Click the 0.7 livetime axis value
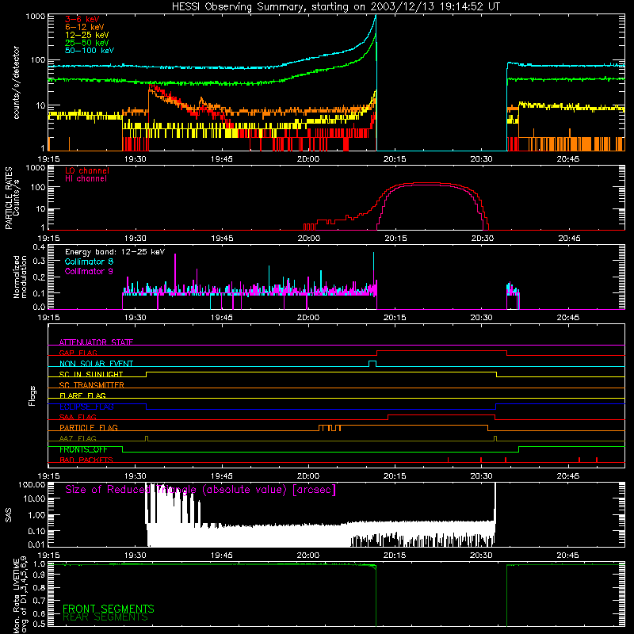The height and width of the screenshot is (634, 634). click(x=39, y=601)
